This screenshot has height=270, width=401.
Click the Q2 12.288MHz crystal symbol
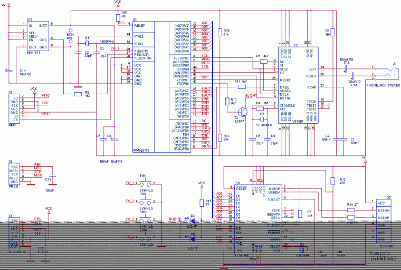[x=262, y=119]
